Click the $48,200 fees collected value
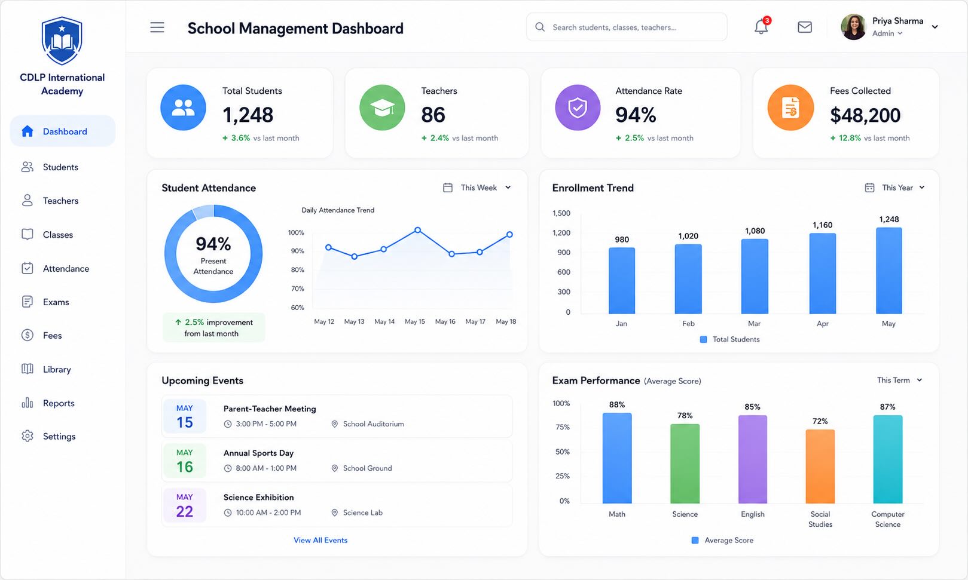The image size is (968, 580). (x=865, y=115)
